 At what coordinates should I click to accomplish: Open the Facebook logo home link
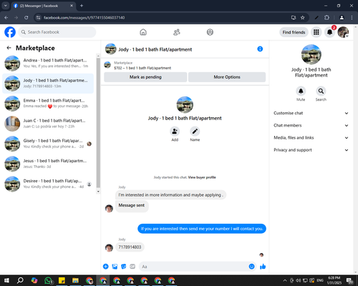[x=10, y=32]
